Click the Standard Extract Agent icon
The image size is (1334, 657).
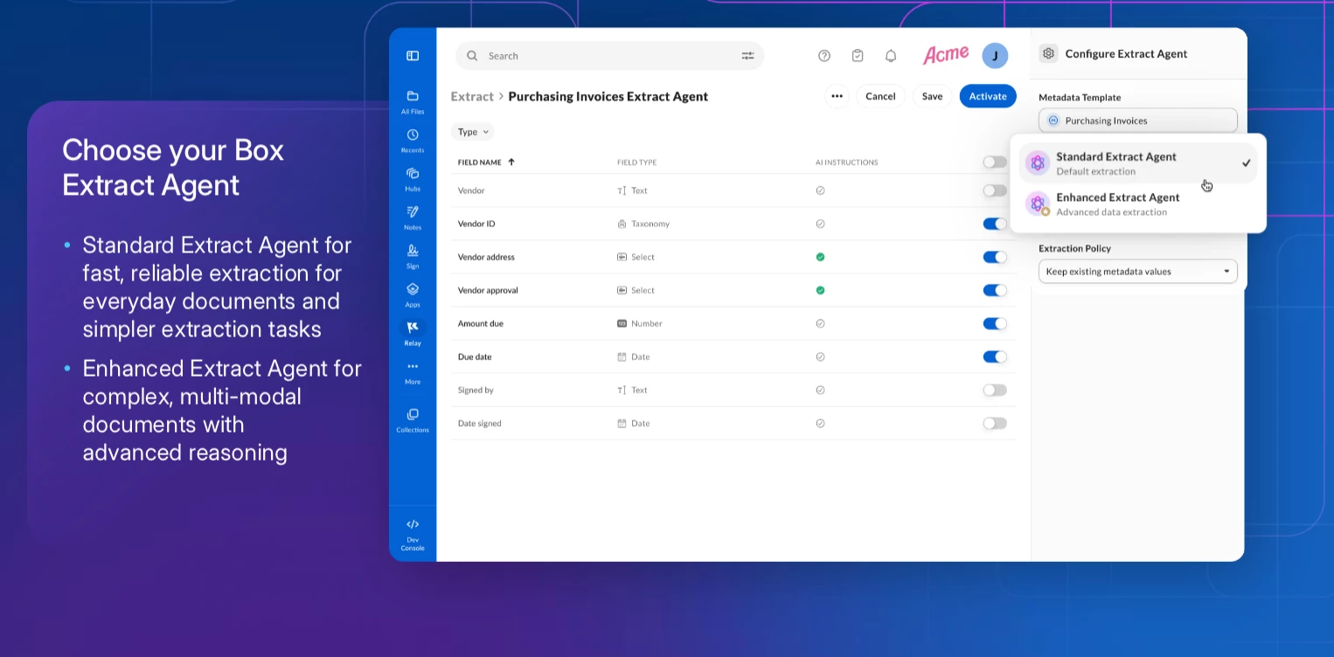(x=1038, y=163)
